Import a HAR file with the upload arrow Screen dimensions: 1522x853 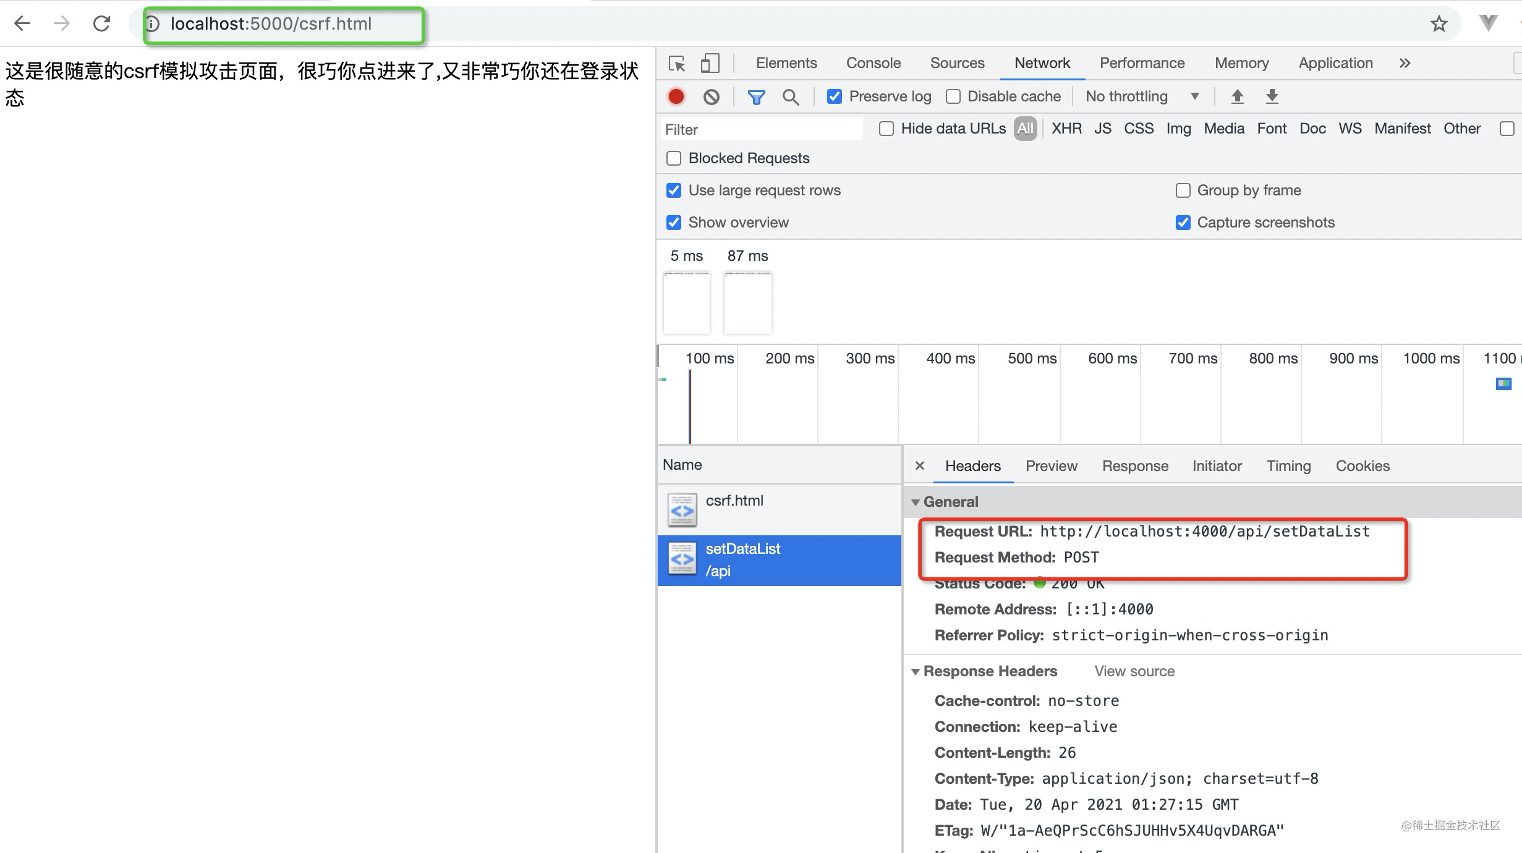click(1237, 96)
